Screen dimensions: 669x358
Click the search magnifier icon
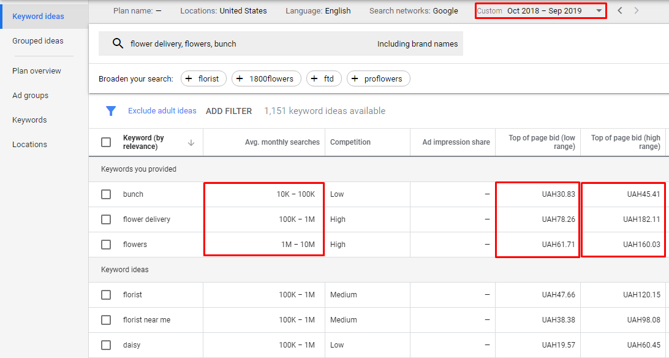point(118,43)
